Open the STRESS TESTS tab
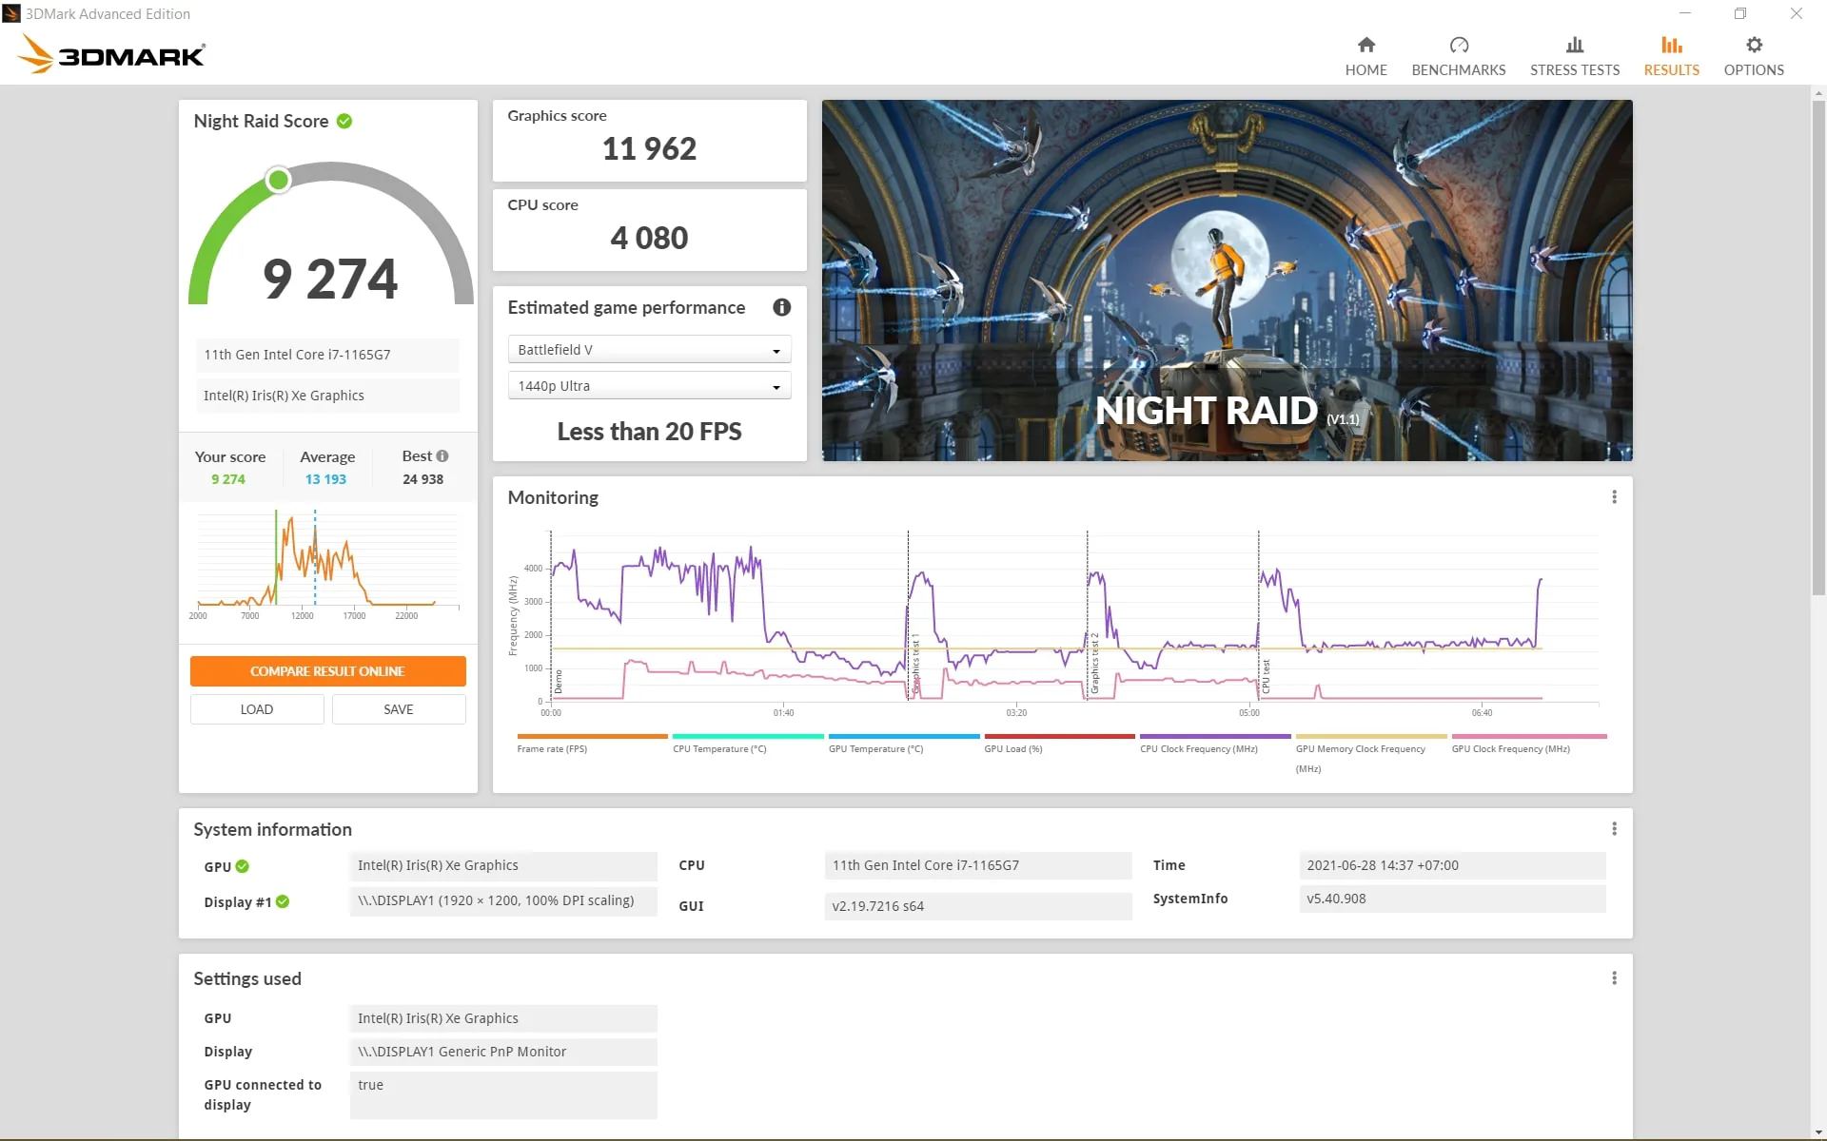 [1574, 56]
